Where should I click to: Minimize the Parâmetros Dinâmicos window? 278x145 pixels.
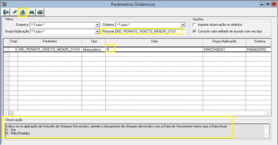(x=262, y=4)
